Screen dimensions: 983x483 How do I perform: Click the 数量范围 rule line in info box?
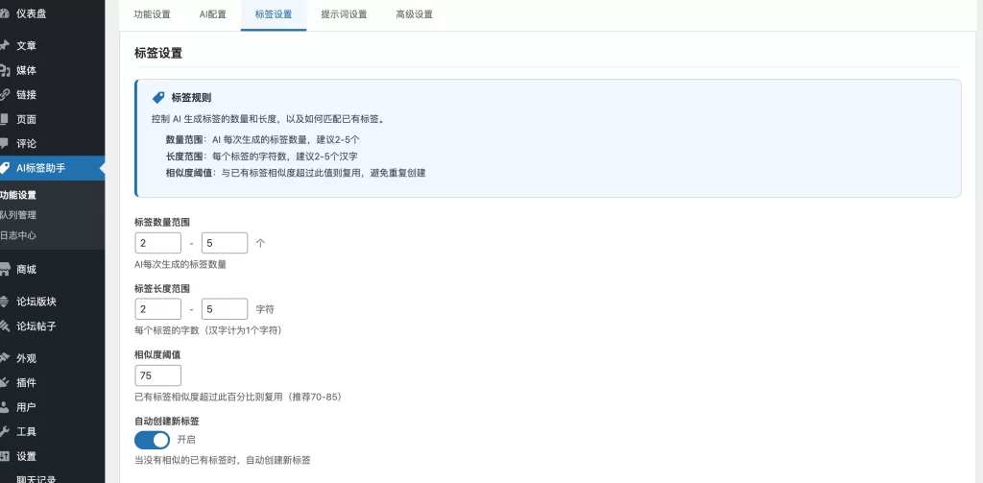pos(263,140)
